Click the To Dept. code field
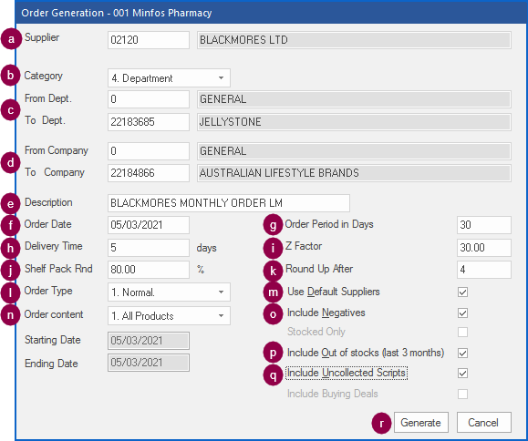This screenshot has width=528, height=441. 149,122
